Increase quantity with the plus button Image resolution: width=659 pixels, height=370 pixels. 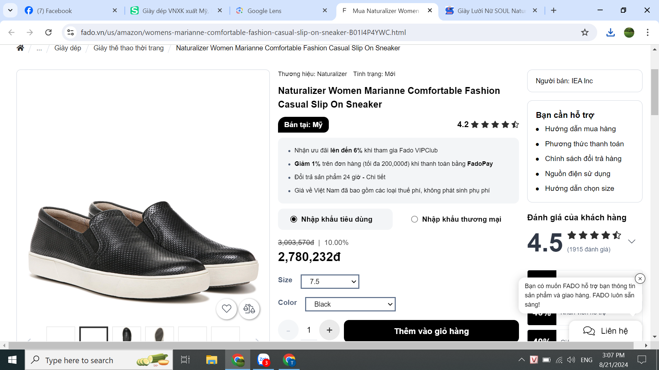329,330
